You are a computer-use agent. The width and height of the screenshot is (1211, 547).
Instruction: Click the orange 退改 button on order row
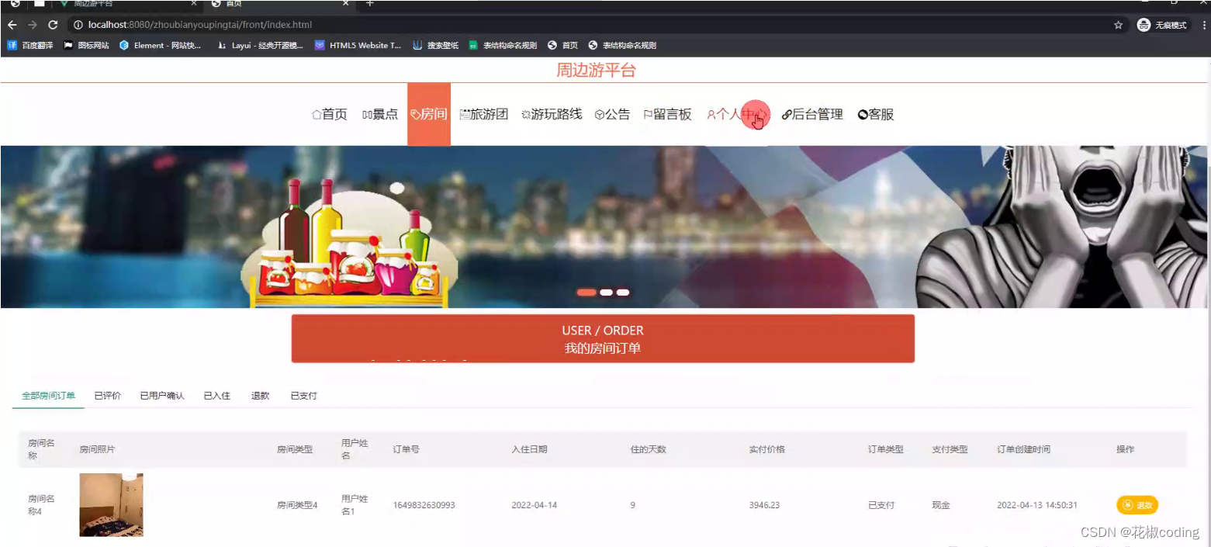pos(1137,504)
